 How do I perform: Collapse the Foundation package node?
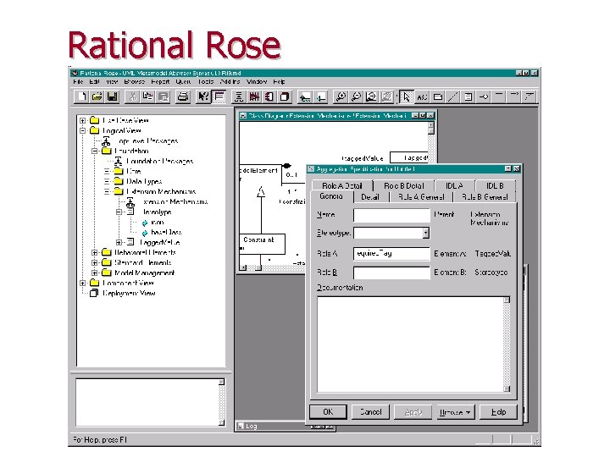(x=95, y=151)
